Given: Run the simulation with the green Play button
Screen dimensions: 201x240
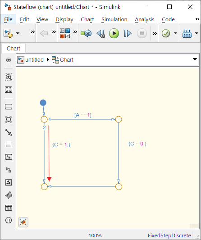Looking at the screenshot, I should tap(114, 33).
